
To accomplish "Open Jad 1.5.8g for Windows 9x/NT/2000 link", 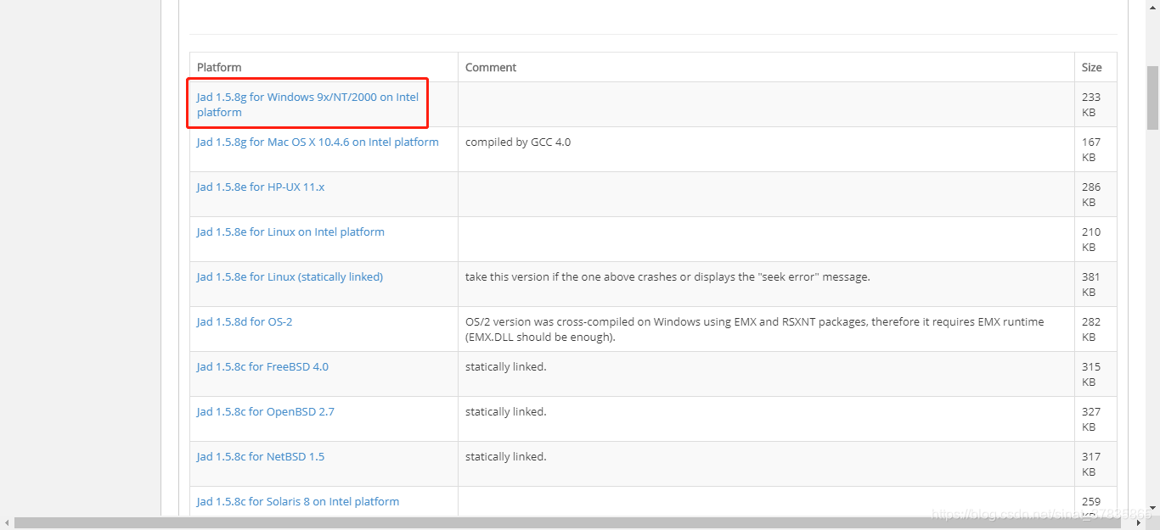I will tap(307, 104).
